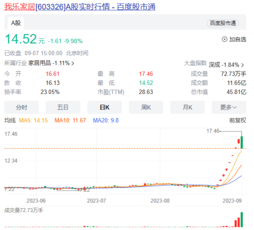Viewport: 254px width, 230px height.
Task: Select the 昨收 value 16.13
Action: pyautogui.click(x=53, y=83)
